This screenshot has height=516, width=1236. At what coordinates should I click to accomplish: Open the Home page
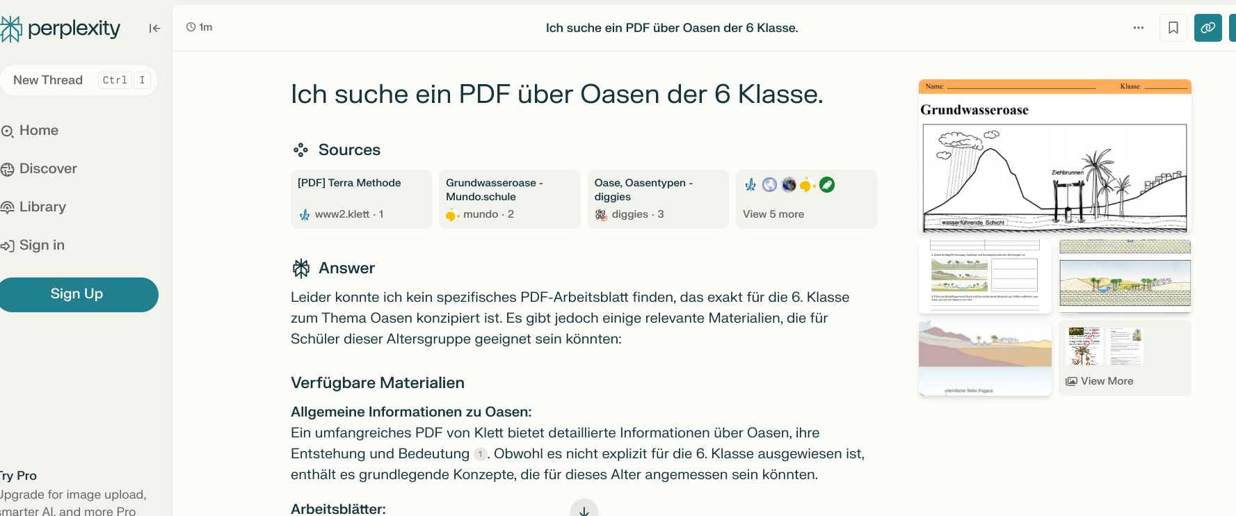[38, 131]
